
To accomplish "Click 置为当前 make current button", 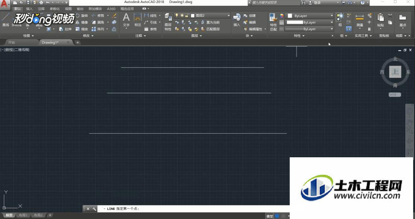I will [210, 22].
